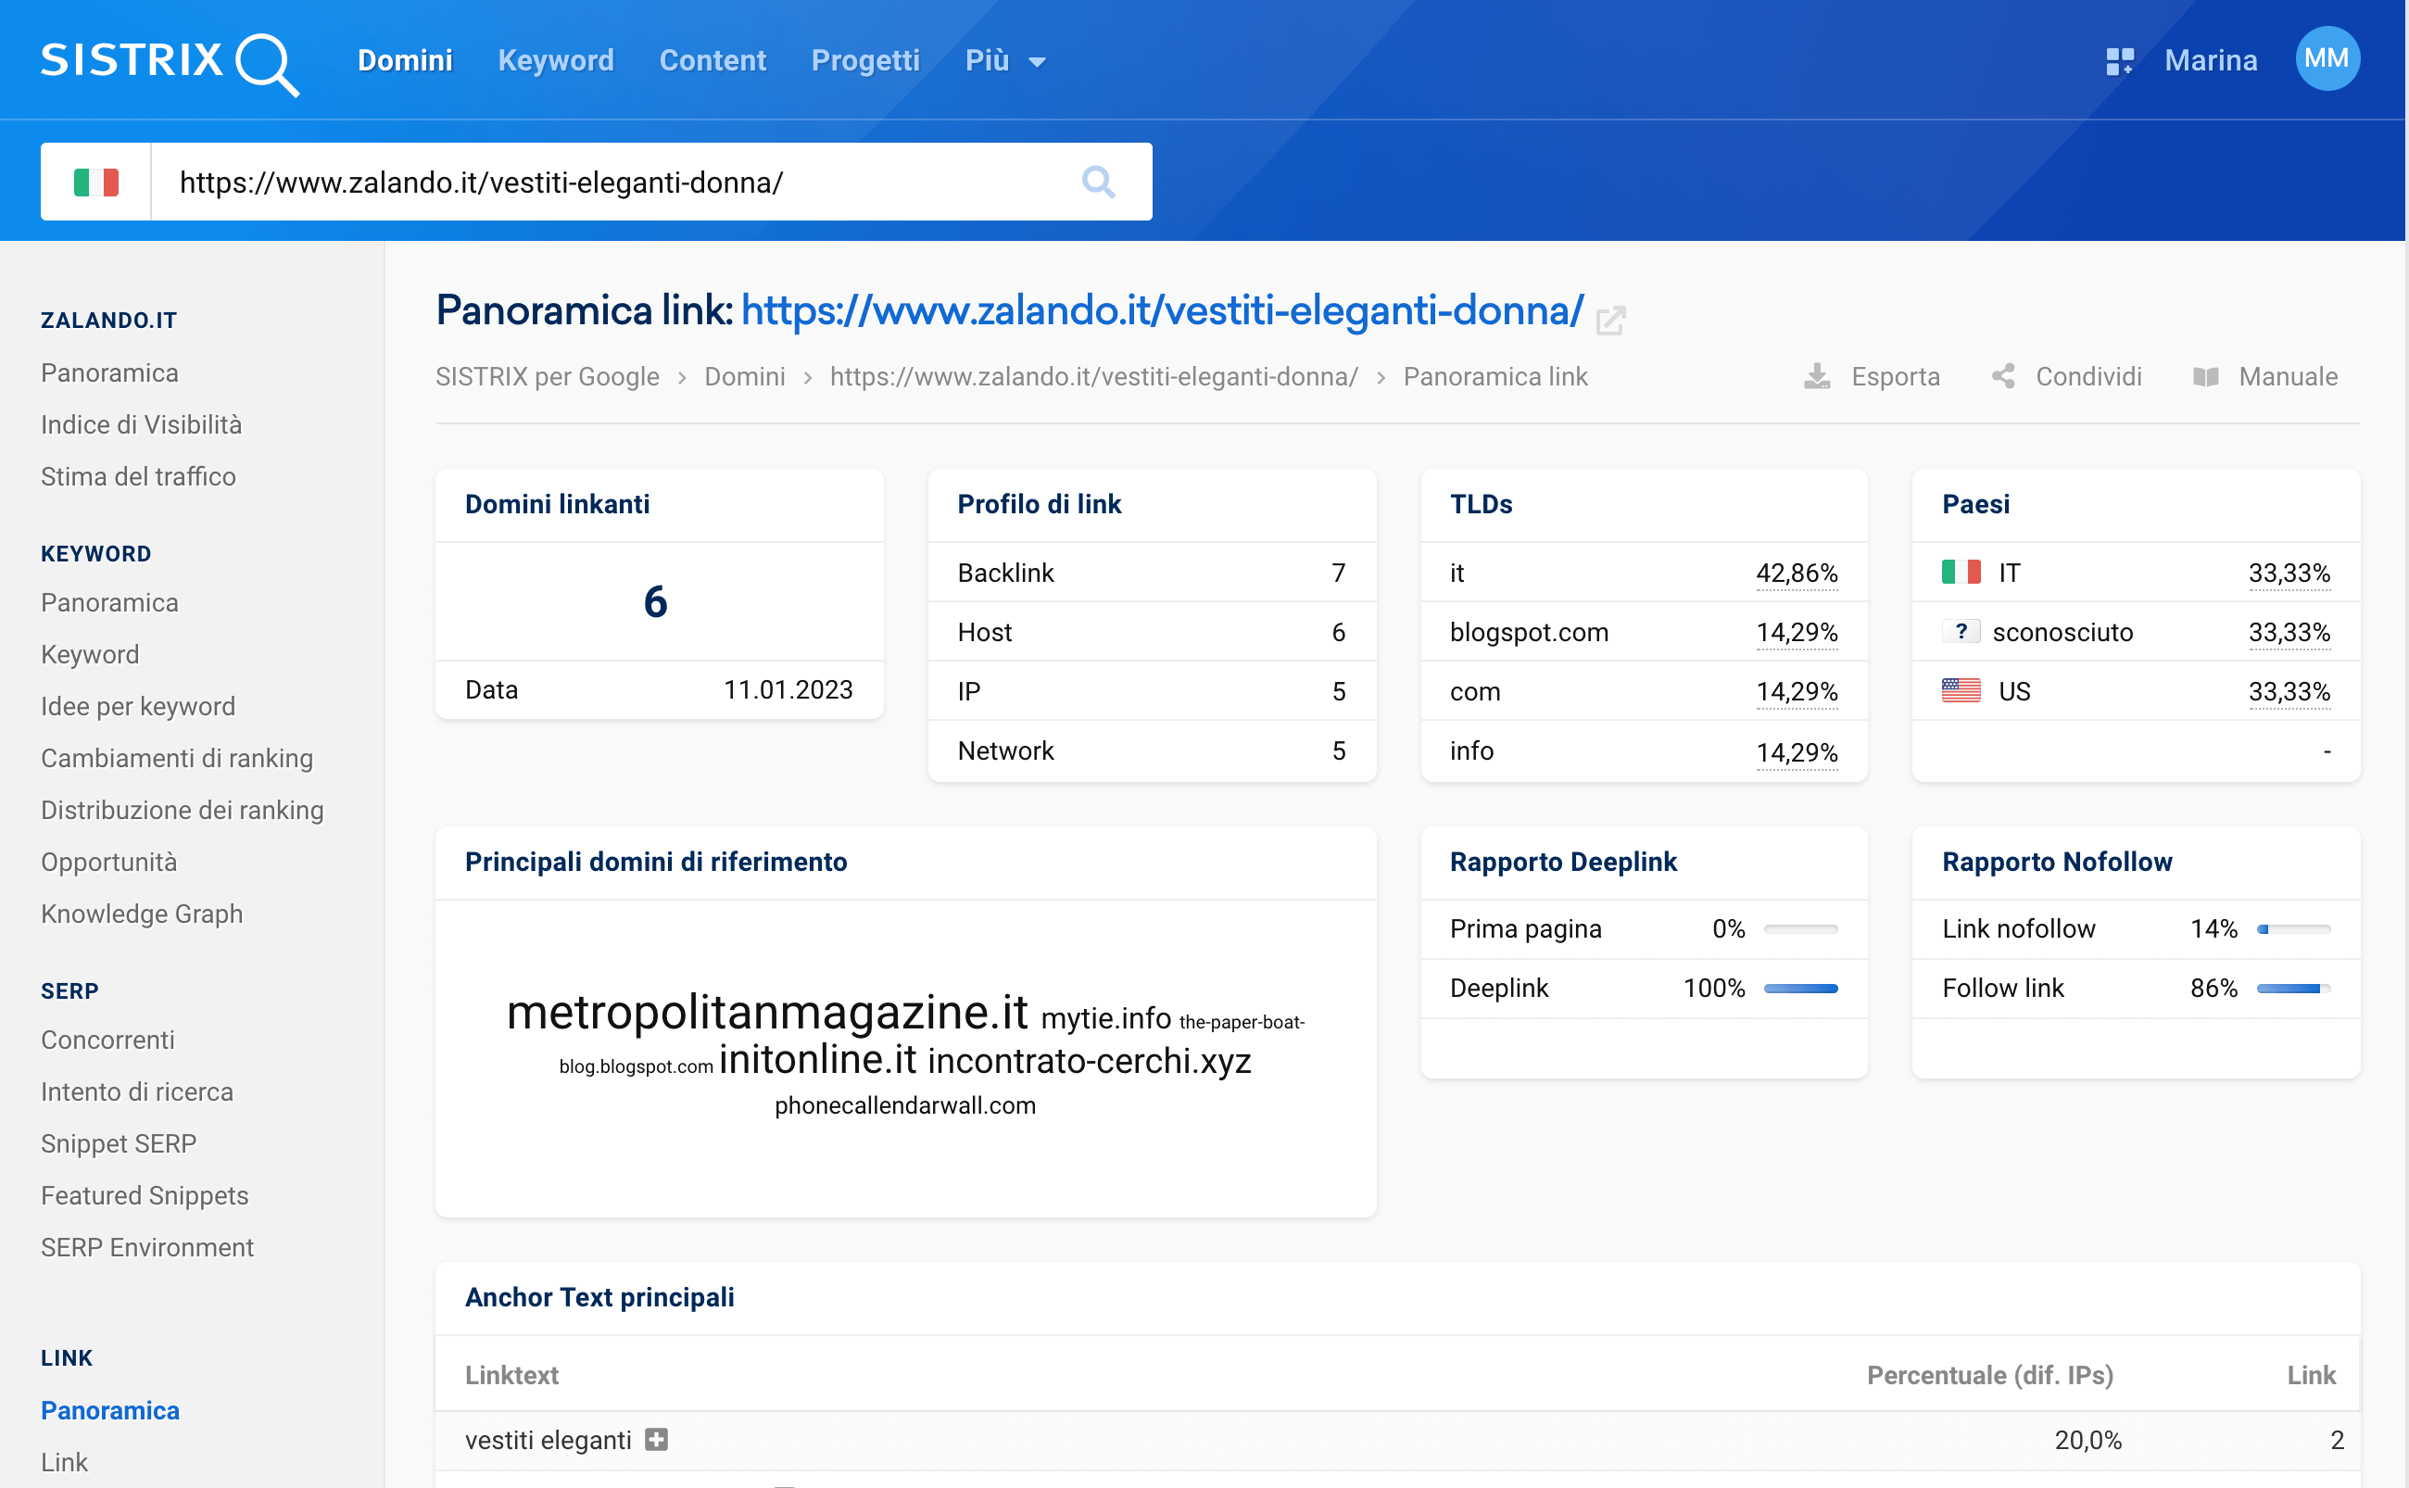Switch to the Progetti tab

pos(865,61)
